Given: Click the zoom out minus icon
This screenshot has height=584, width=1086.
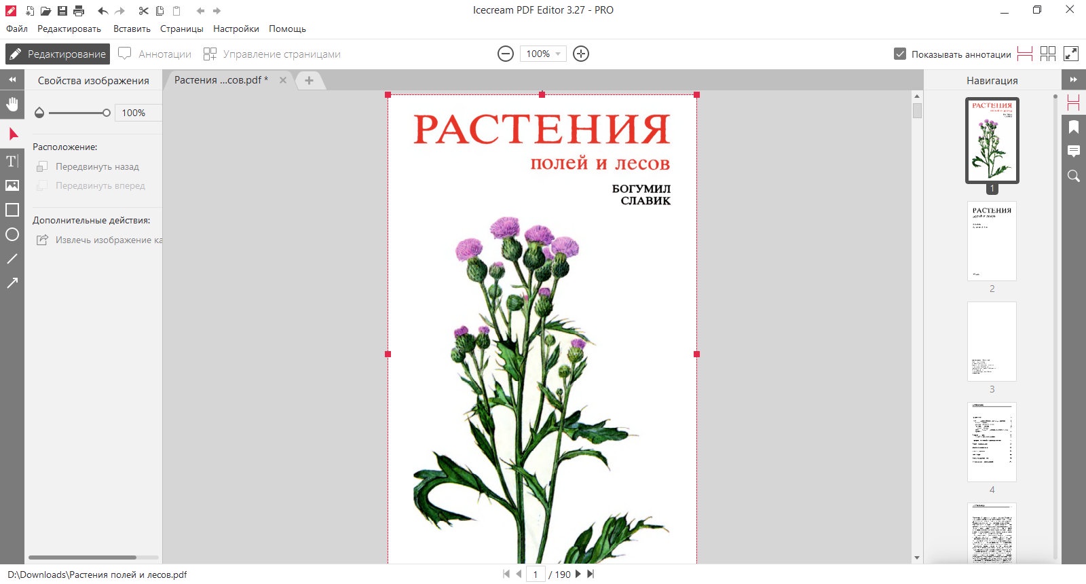Looking at the screenshot, I should [506, 54].
